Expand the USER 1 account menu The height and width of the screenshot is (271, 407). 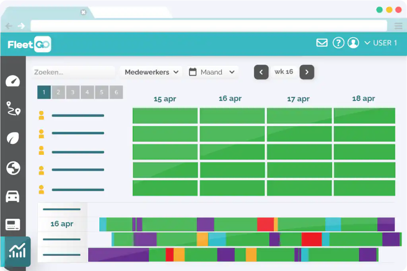click(380, 43)
